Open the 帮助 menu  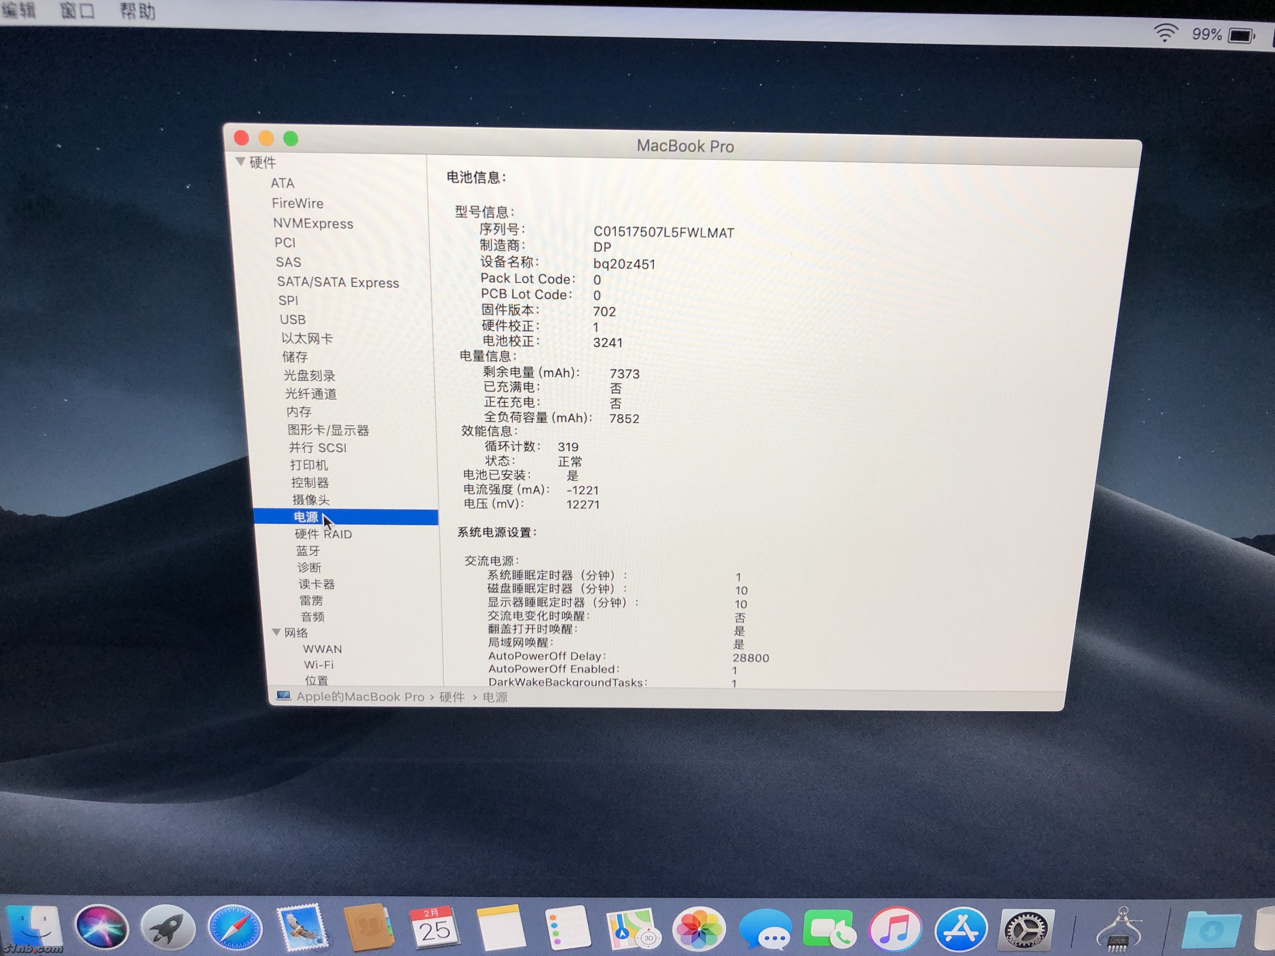tap(137, 11)
